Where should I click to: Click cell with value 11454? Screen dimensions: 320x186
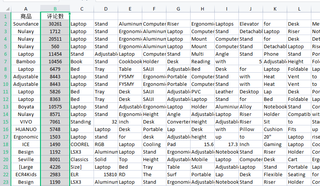tap(55, 54)
